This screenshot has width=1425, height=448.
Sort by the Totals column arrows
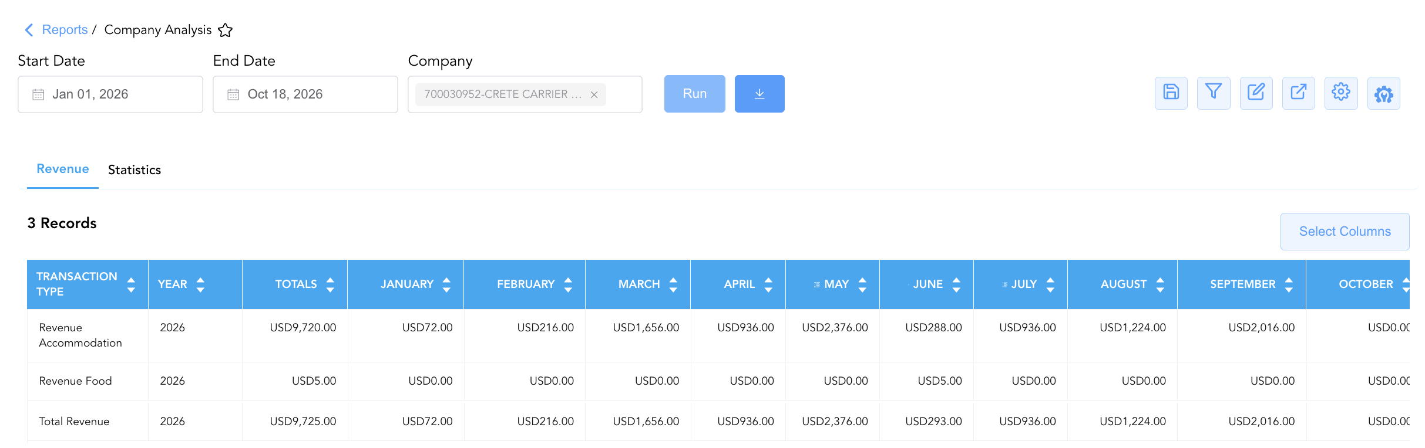330,284
